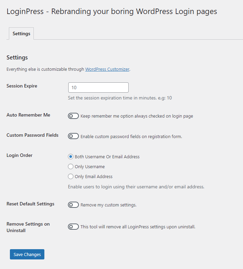The image size is (243, 269).
Task: Open the WordPress Customizer link
Action: [x=107, y=69]
